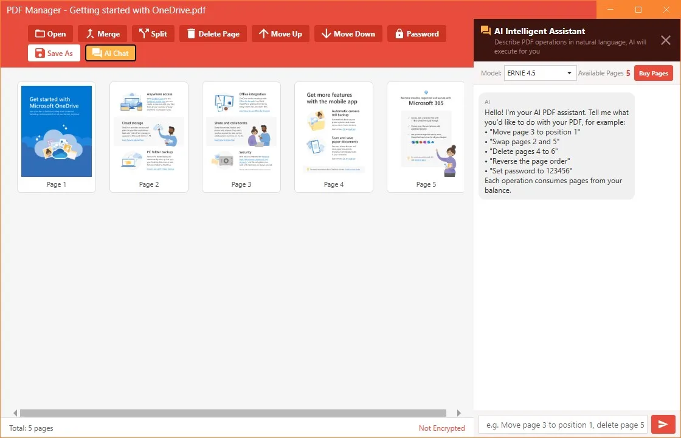Open the Password lock button
This screenshot has height=438, width=681.
[417, 34]
